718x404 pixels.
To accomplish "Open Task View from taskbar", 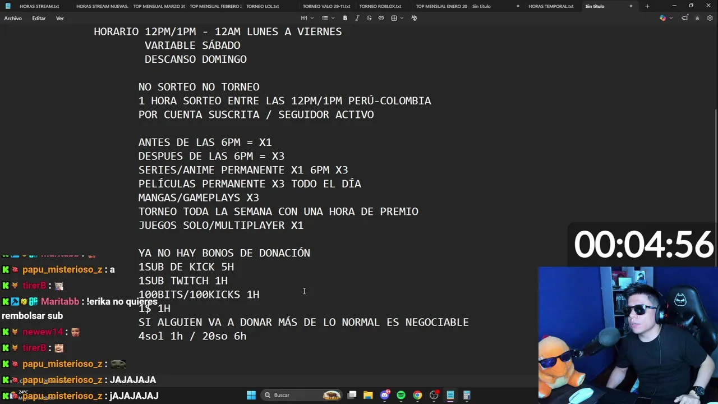I will (x=352, y=395).
